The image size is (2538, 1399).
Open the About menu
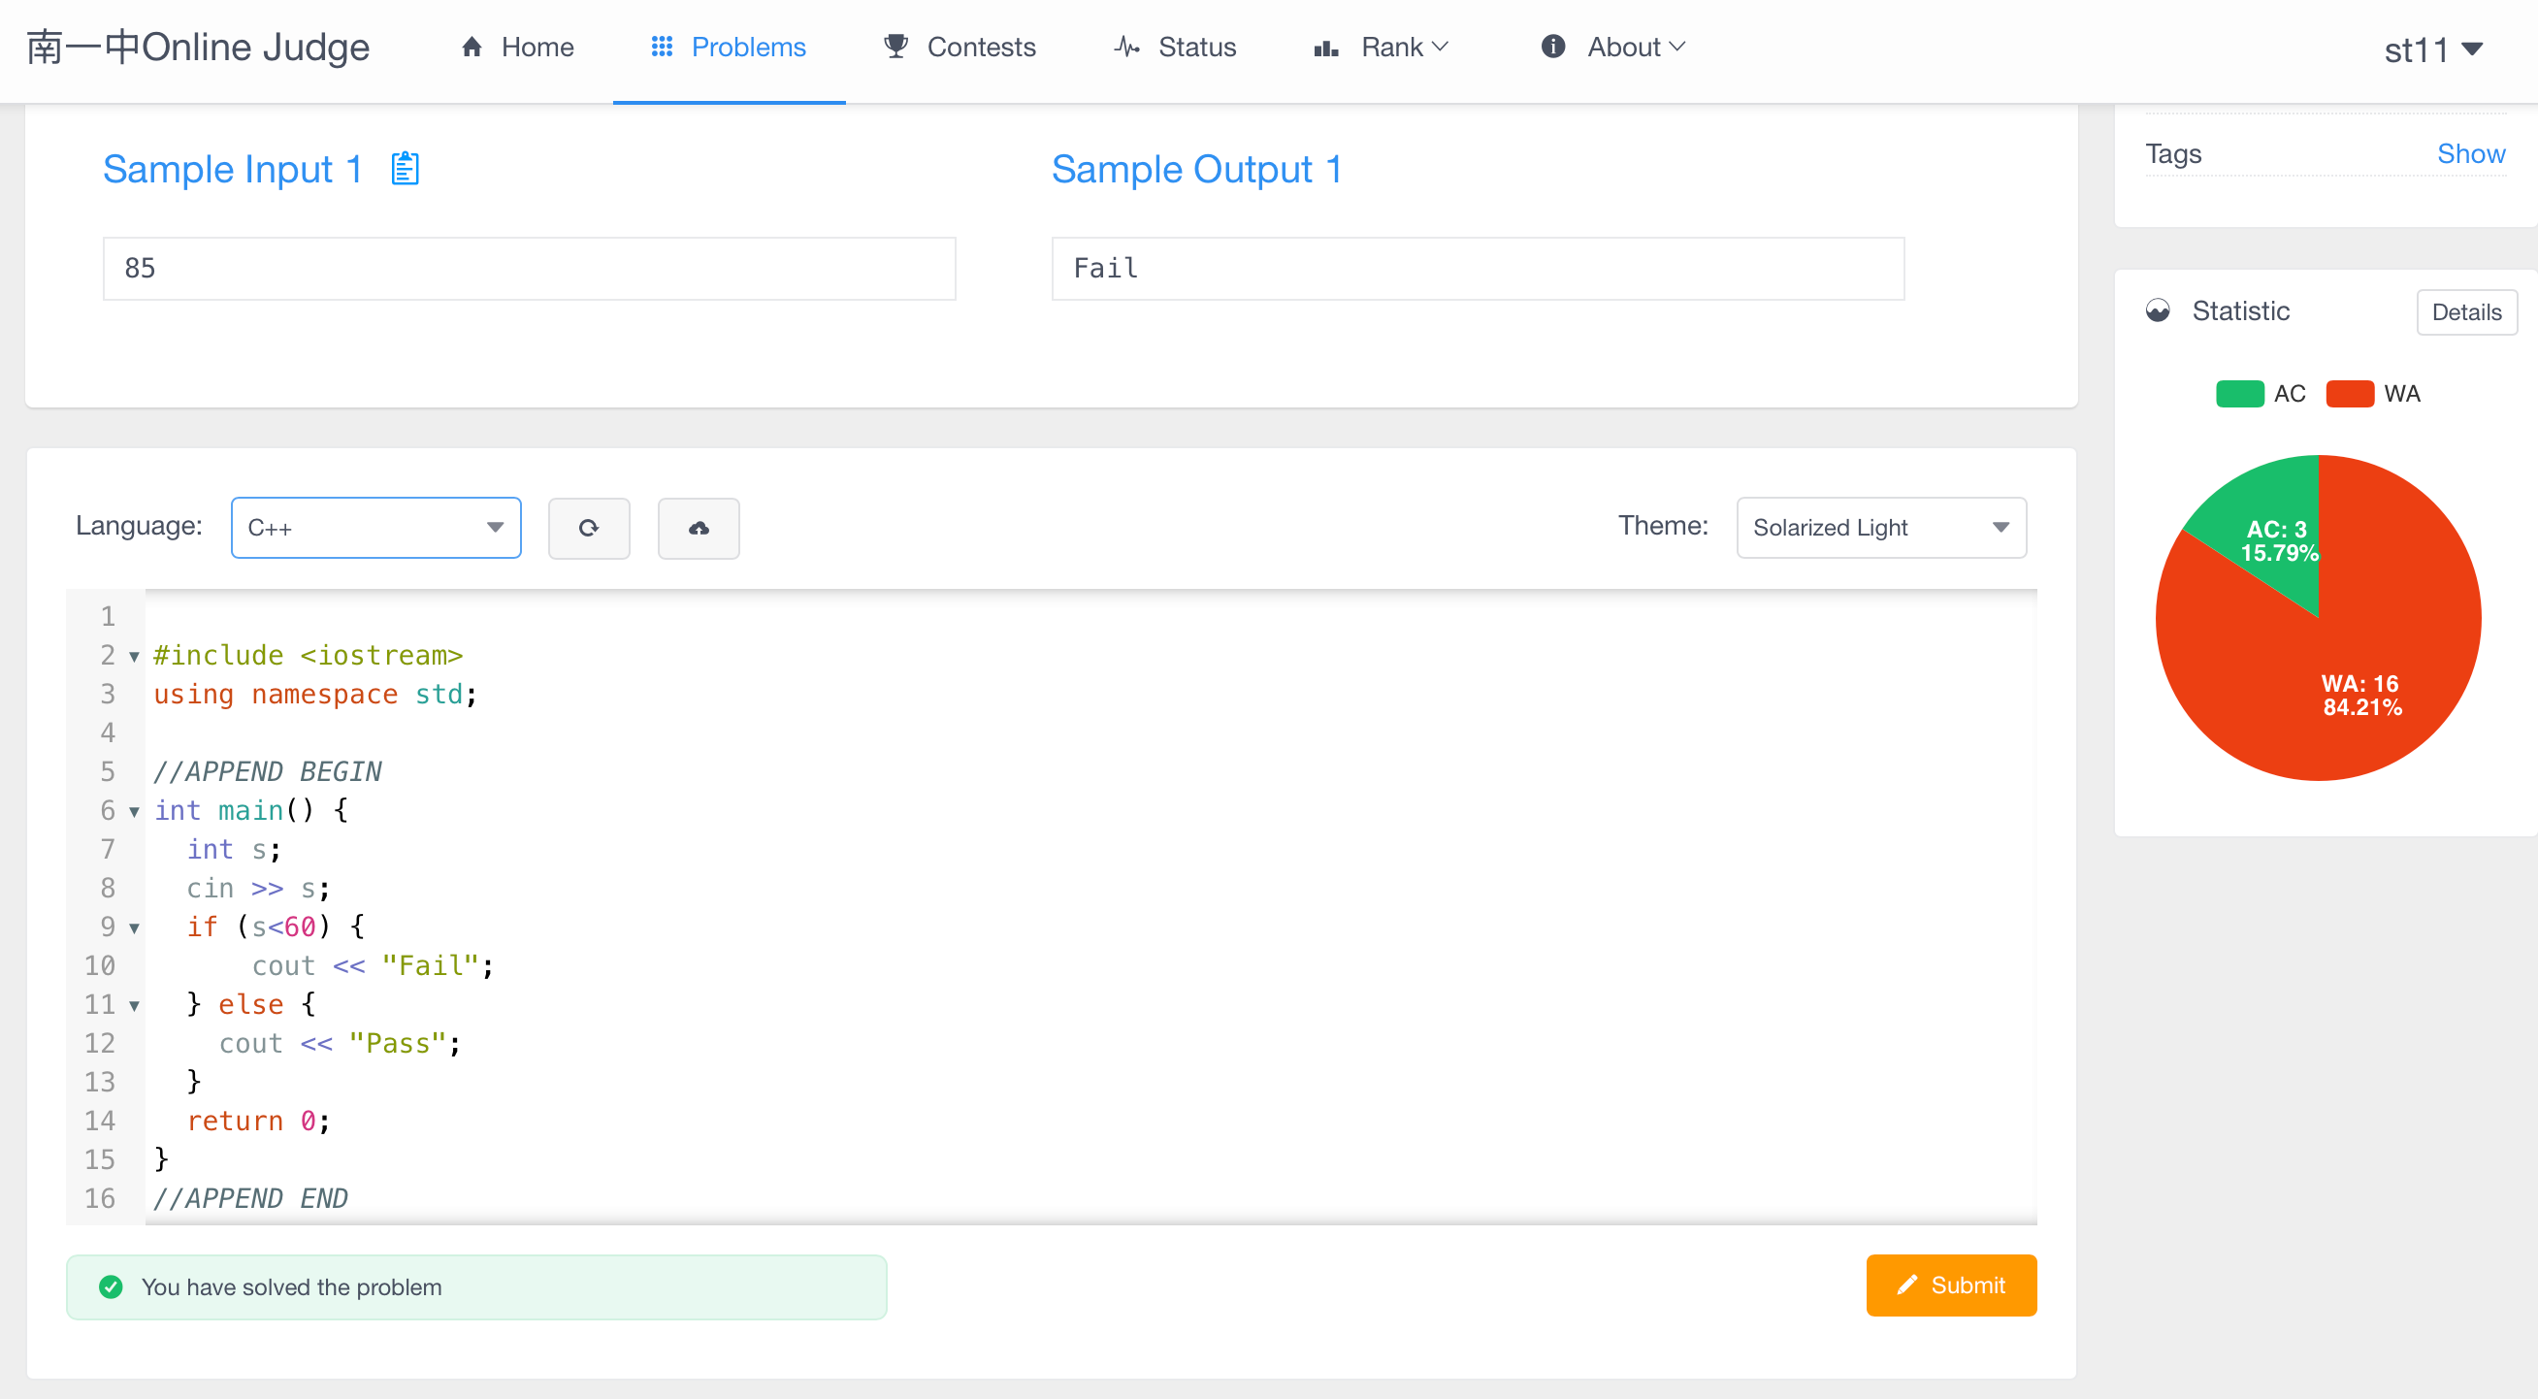click(x=1612, y=47)
